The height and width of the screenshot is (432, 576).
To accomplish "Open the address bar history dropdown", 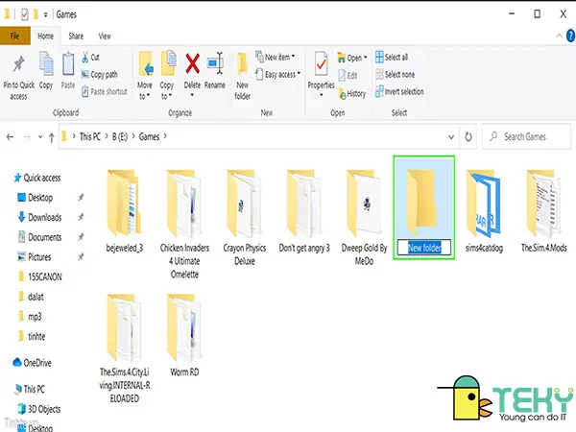I will tap(451, 137).
